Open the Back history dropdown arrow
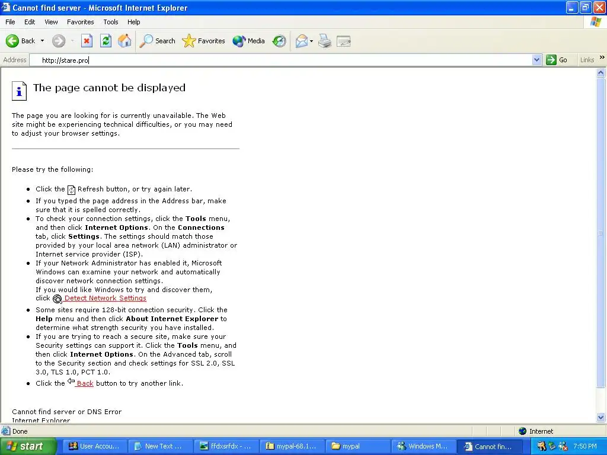 tap(42, 41)
